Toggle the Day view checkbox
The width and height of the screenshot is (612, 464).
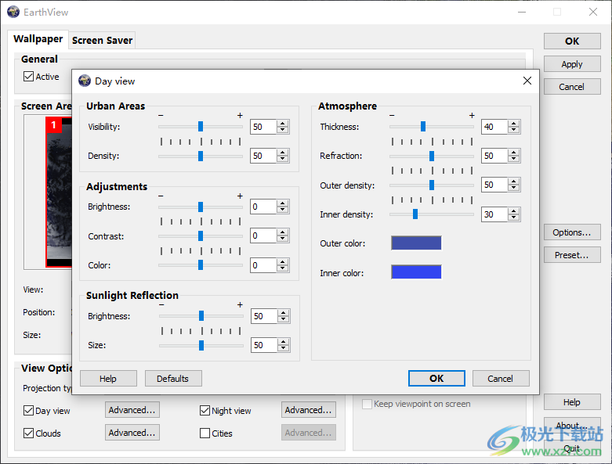(28, 410)
